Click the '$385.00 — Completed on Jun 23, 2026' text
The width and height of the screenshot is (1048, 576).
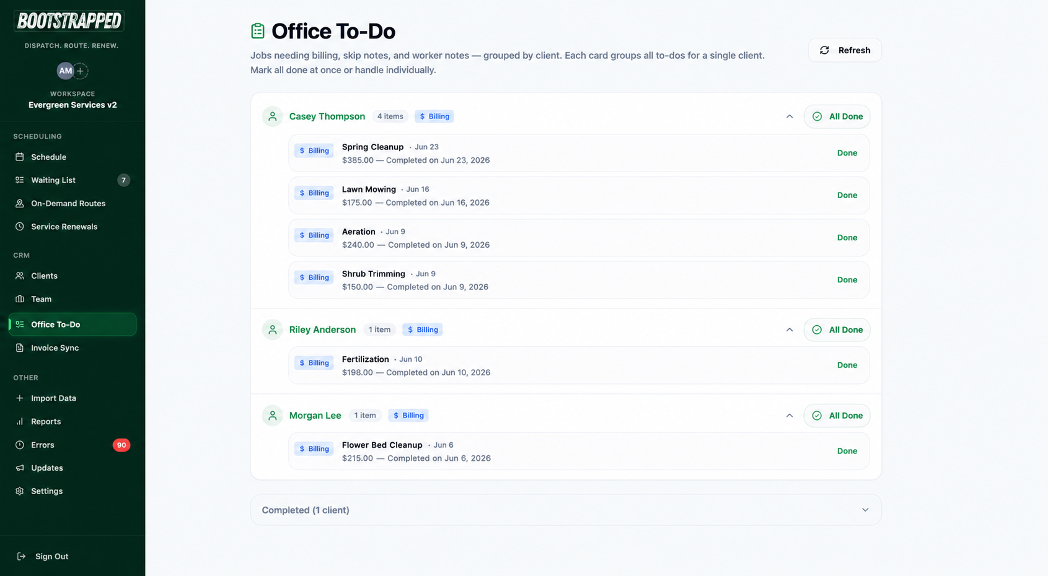pos(416,160)
